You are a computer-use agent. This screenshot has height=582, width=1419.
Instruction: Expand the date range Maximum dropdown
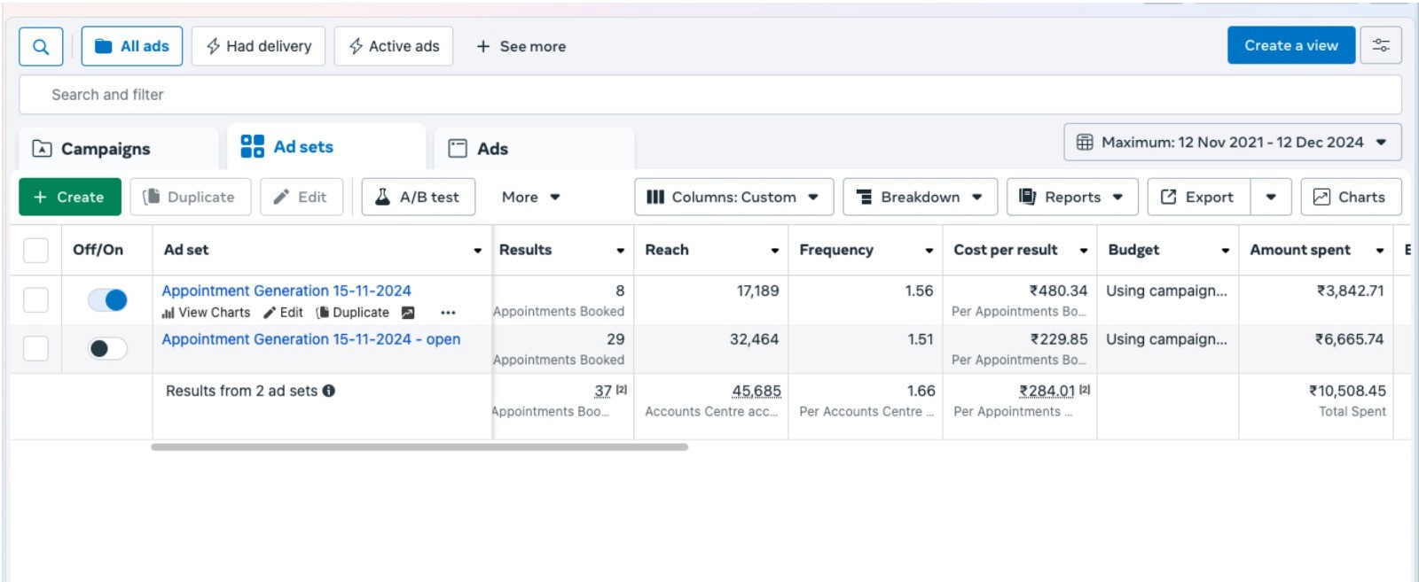pos(1233,142)
